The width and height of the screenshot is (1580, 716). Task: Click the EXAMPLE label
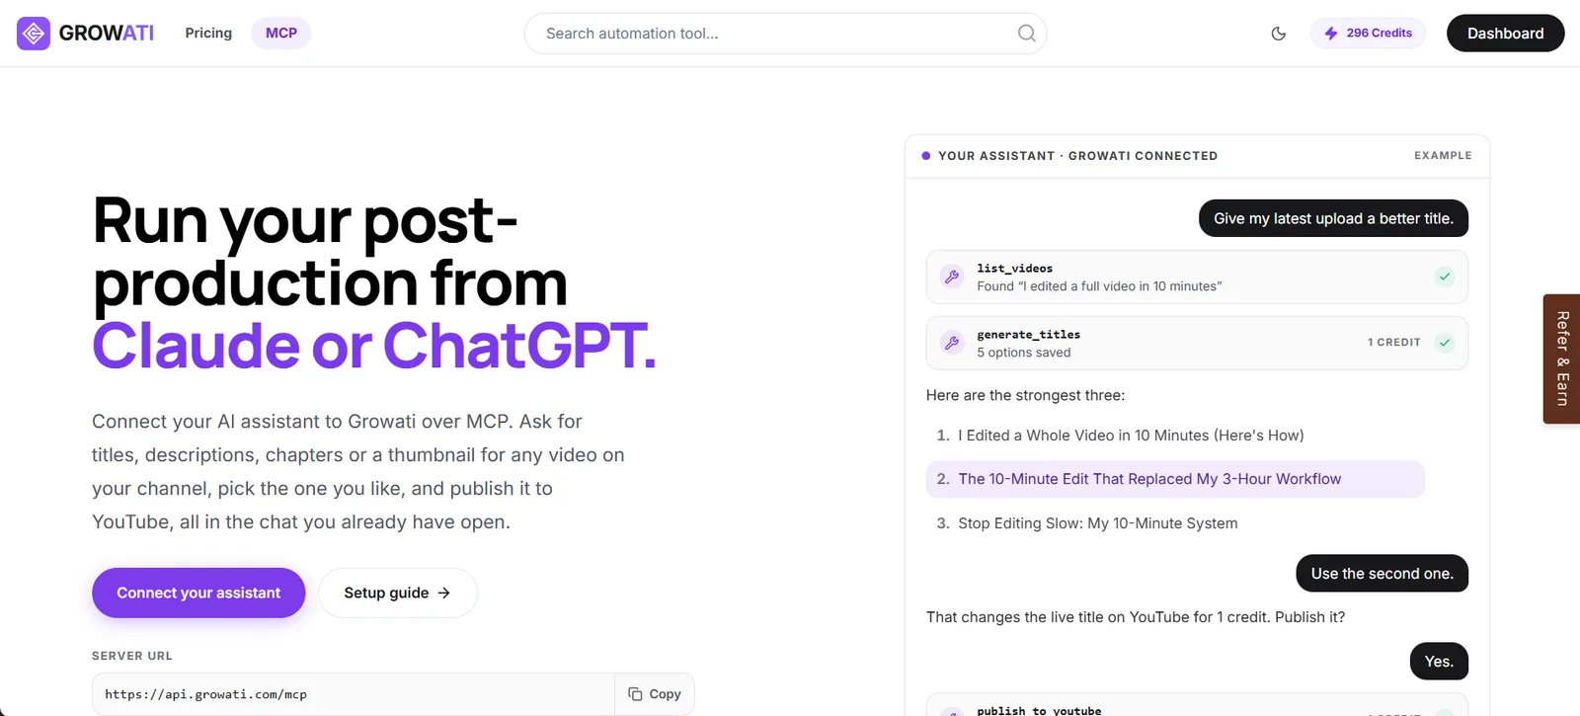coord(1443,156)
